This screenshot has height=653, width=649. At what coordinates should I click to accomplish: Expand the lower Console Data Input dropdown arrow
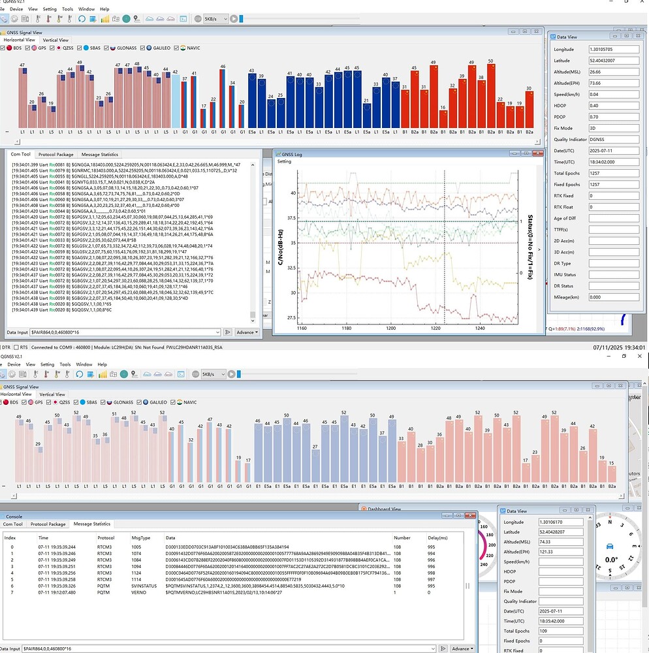coord(433,649)
